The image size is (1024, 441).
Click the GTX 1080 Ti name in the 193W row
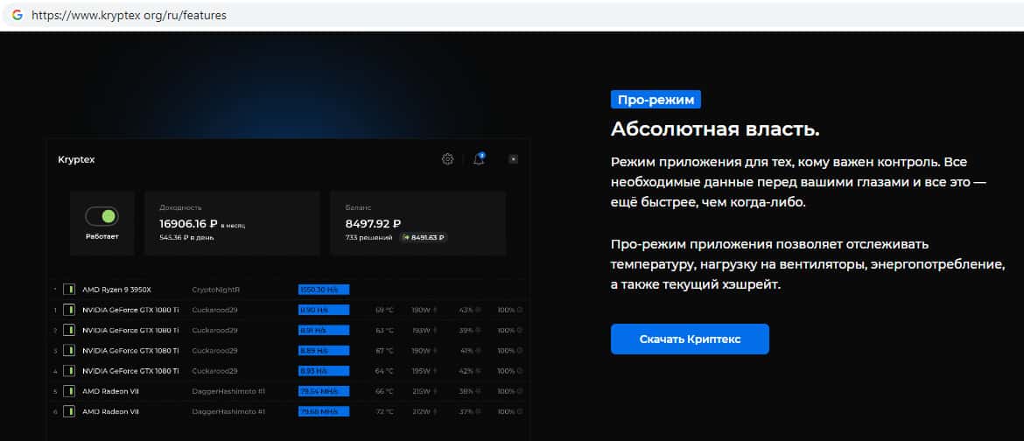(x=130, y=330)
